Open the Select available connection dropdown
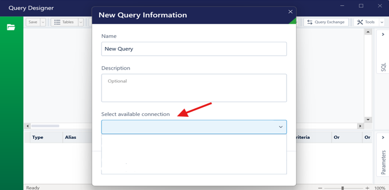The image size is (389, 190). click(194, 127)
